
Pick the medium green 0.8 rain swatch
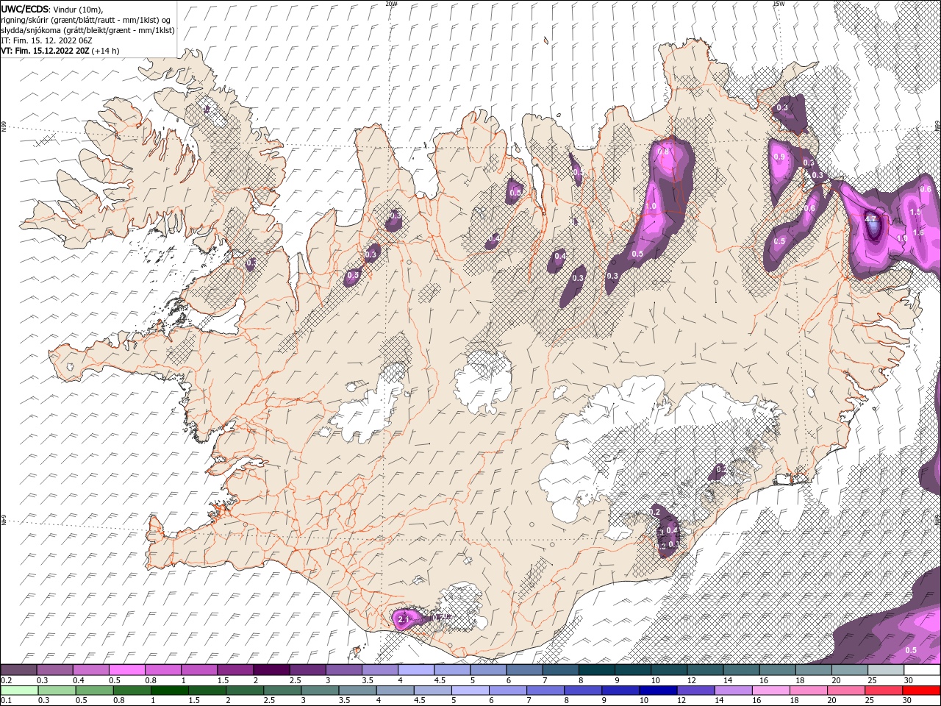(x=132, y=691)
